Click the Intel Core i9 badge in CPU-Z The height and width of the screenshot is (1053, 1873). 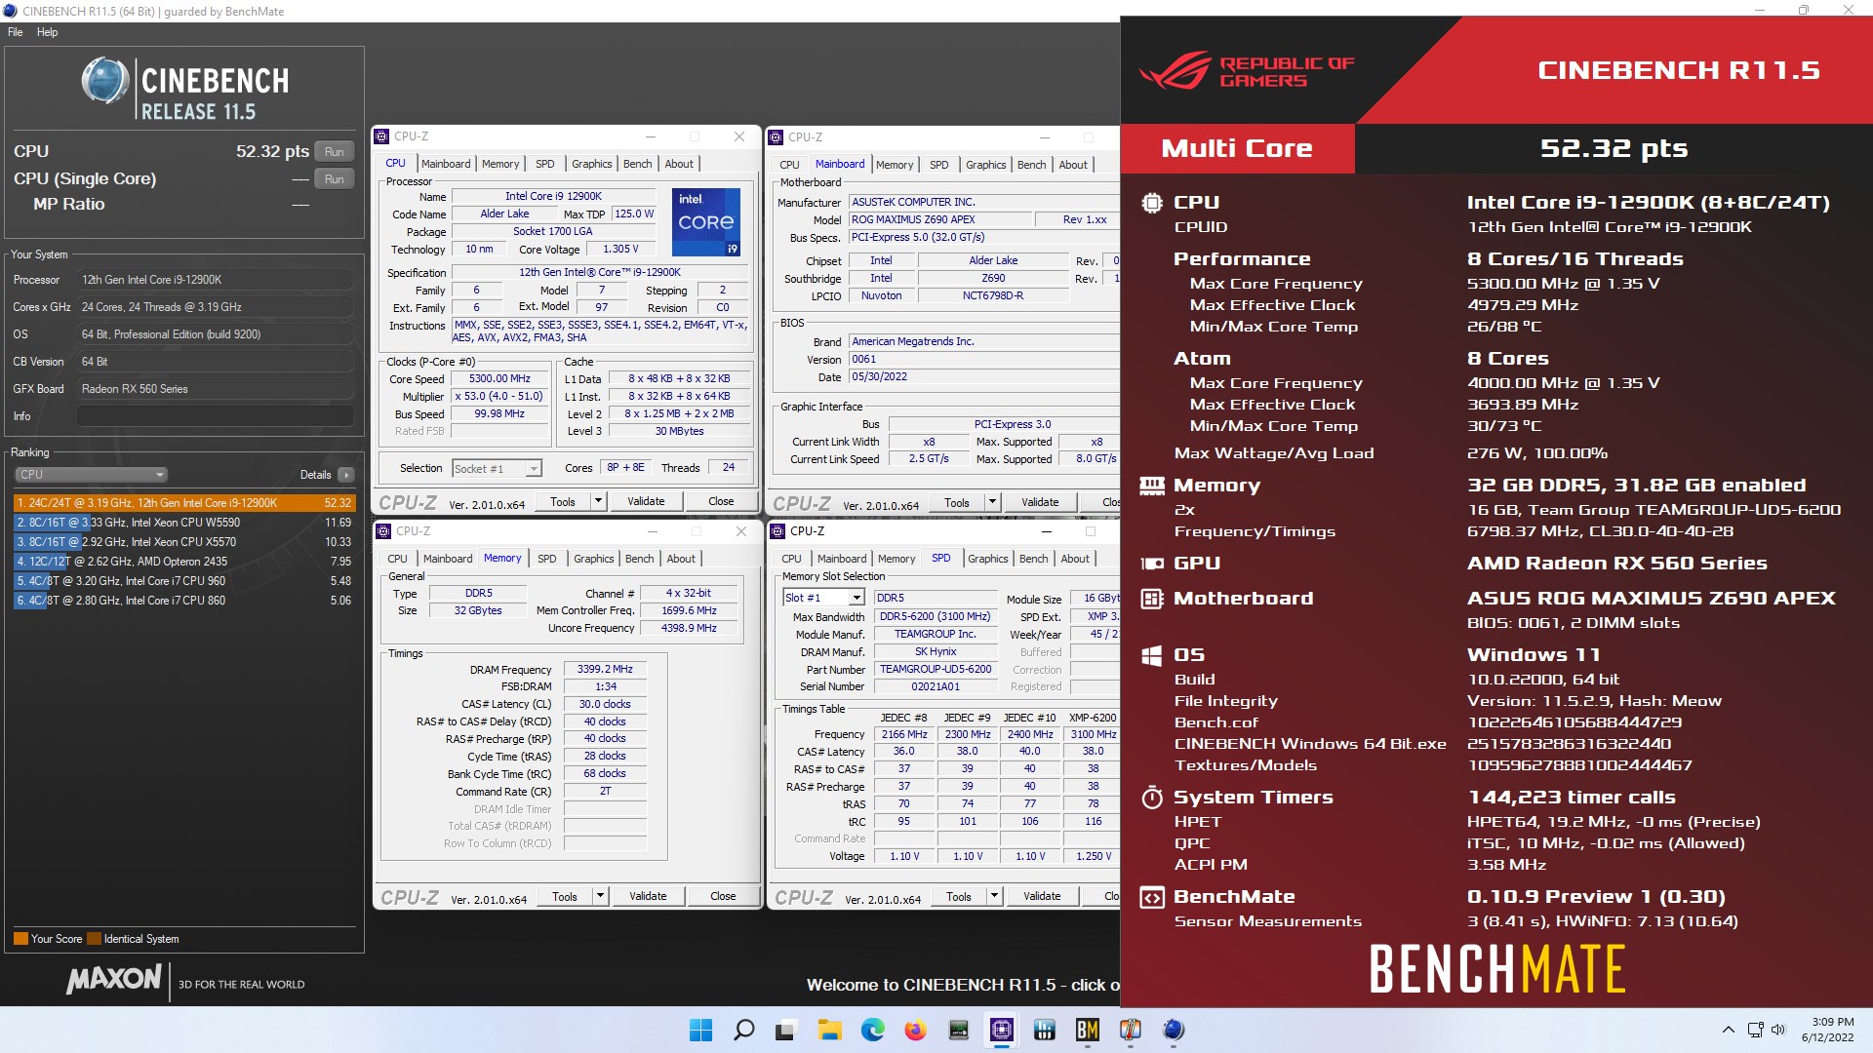[705, 222]
